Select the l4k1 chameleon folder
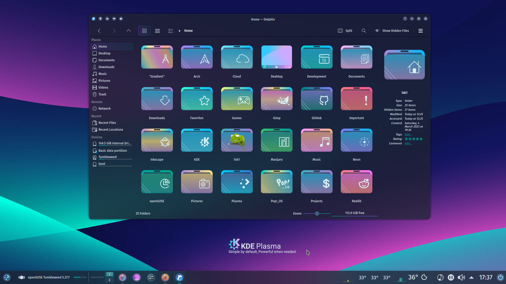 point(237,140)
